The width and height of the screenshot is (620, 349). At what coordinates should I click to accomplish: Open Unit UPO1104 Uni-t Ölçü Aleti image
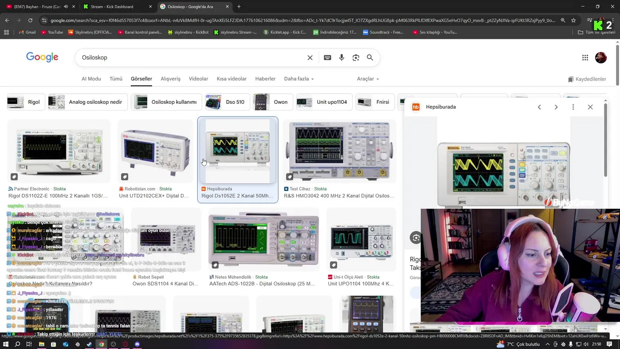361,240
